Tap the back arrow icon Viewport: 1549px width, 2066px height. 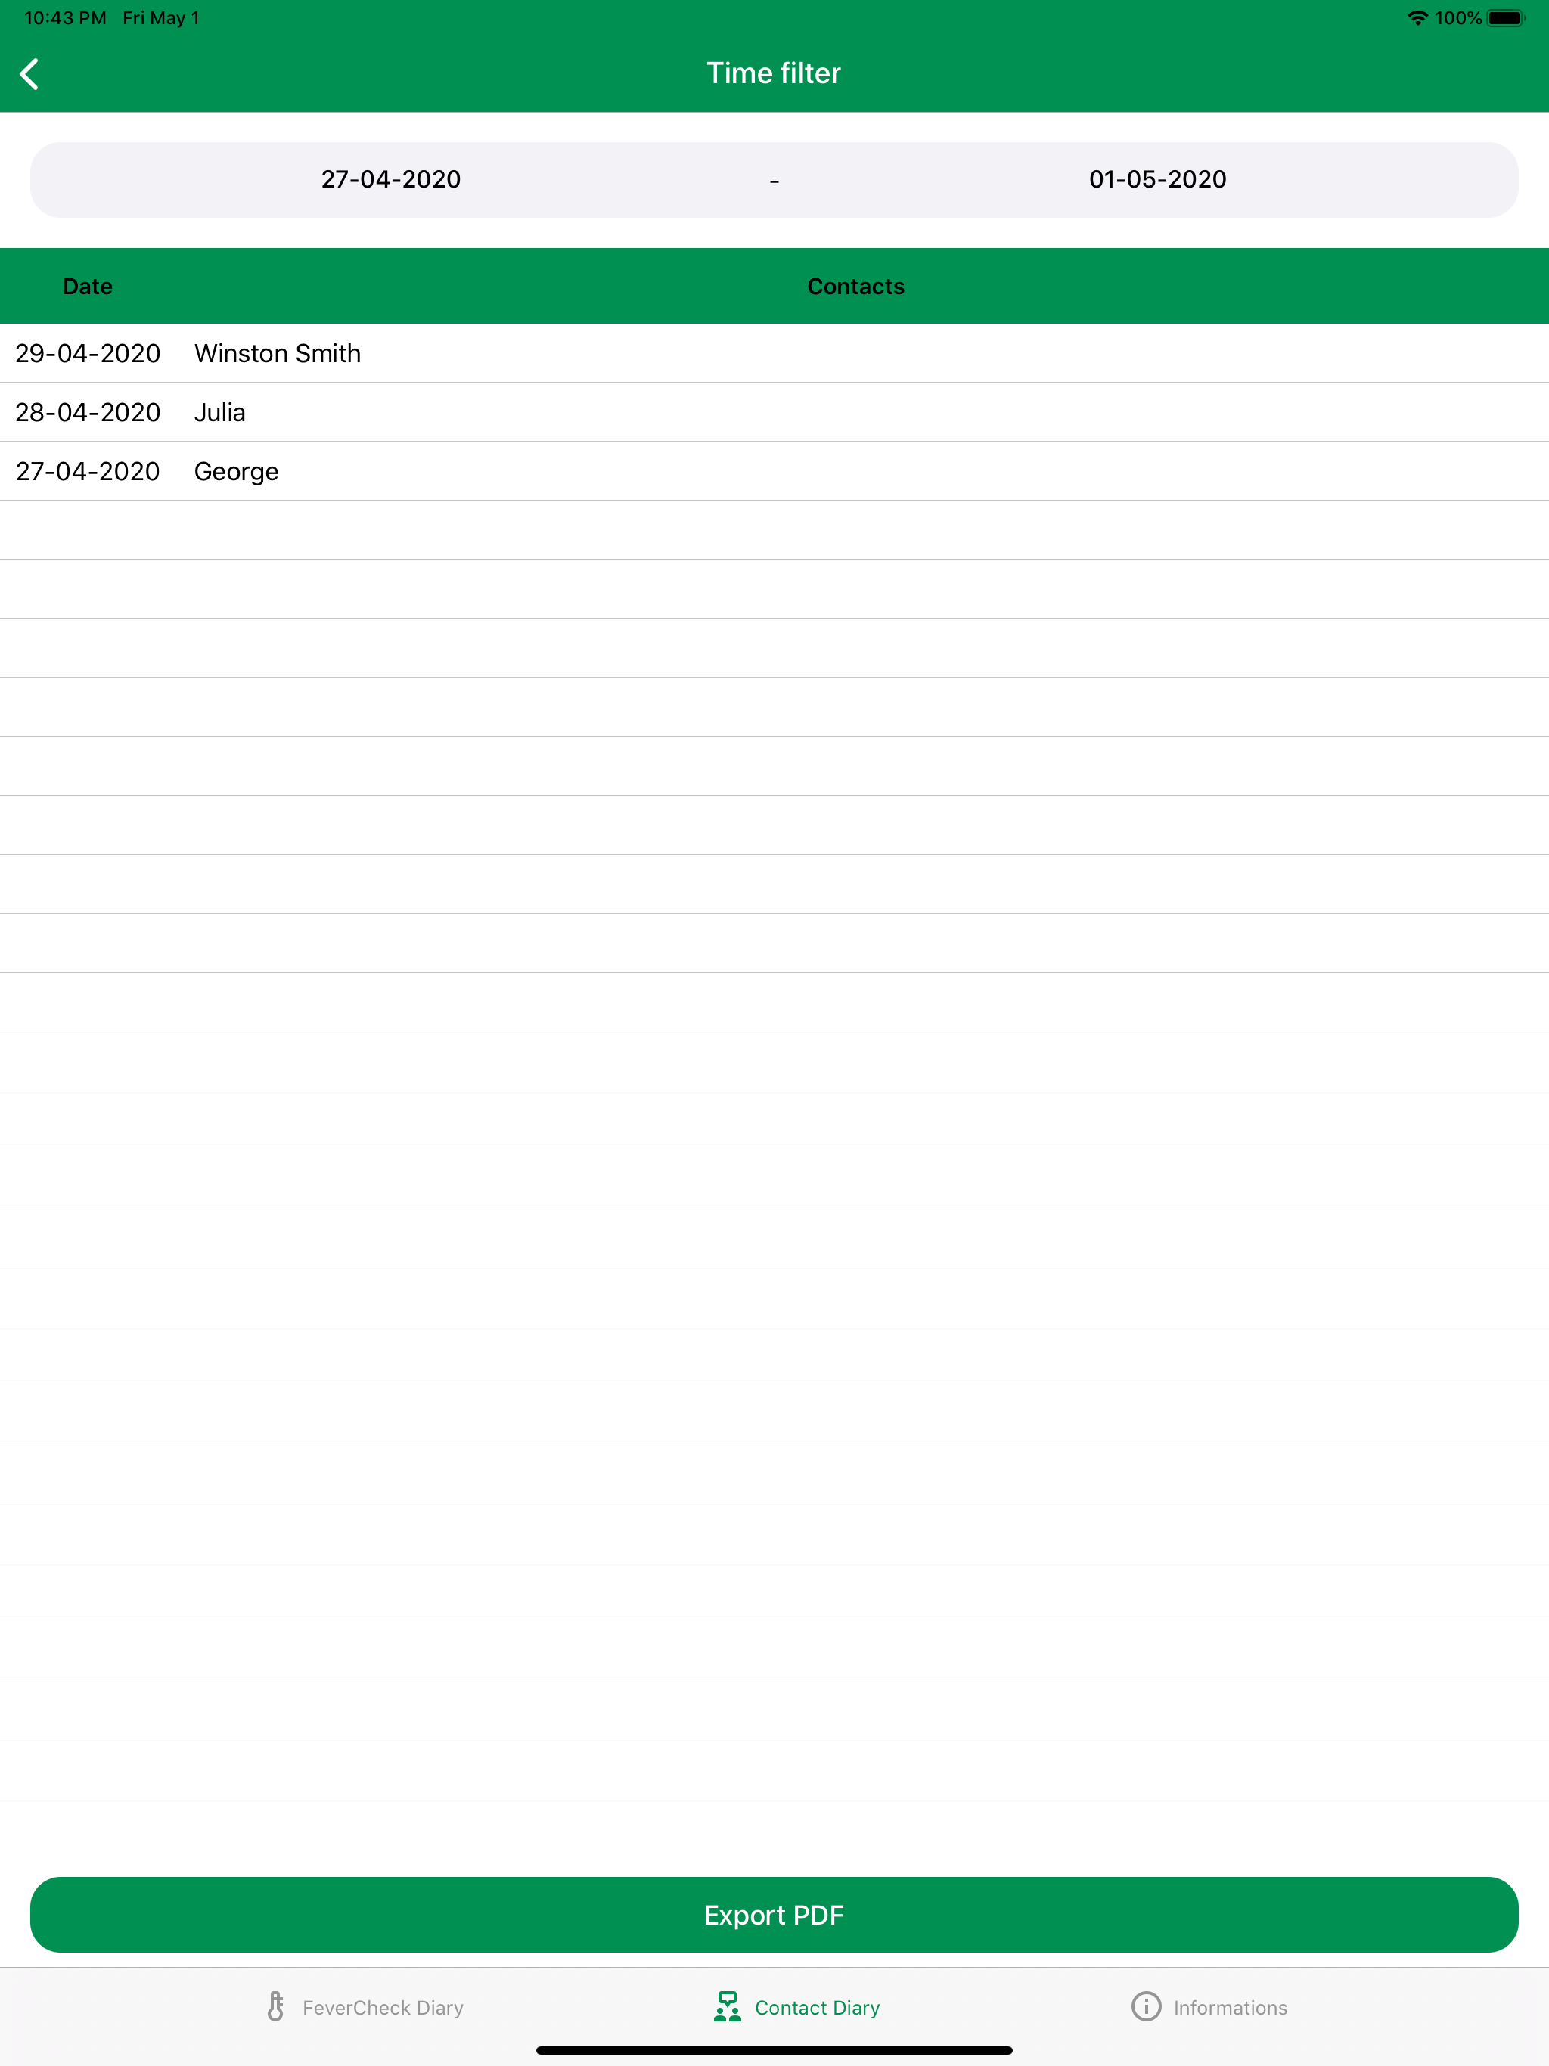click(30, 74)
